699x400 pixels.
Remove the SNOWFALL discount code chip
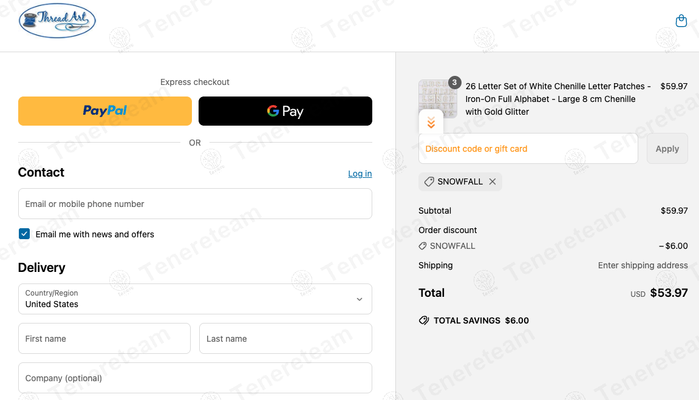(493, 181)
